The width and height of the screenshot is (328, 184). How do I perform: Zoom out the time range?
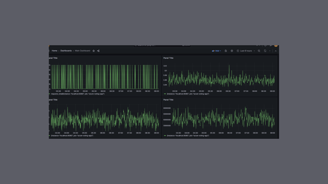259,51
